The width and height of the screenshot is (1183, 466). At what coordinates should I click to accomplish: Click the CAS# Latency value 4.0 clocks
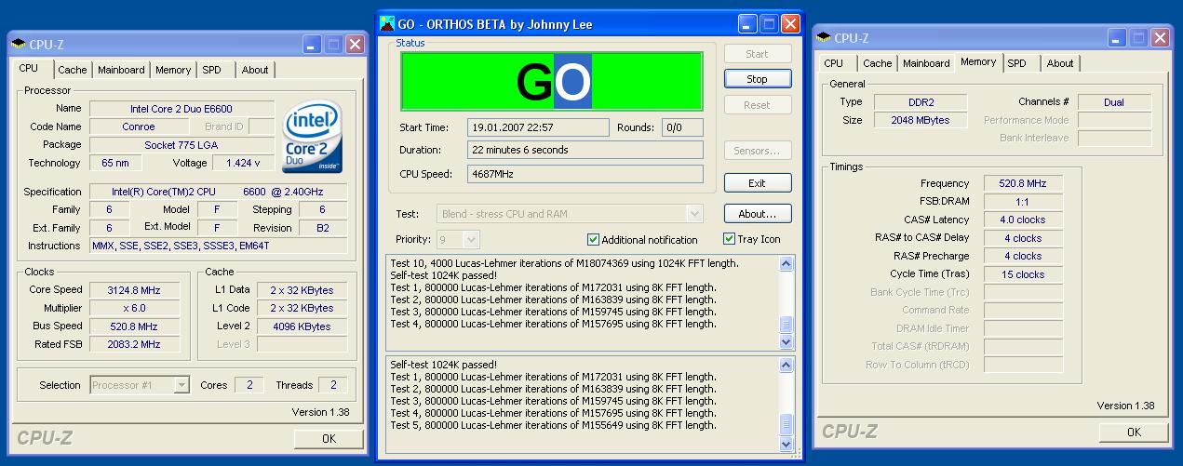1023,220
